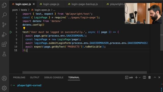The width and height of the screenshot is (163, 92).
Task: Open the Explorer view in activity bar
Action: (4, 5)
